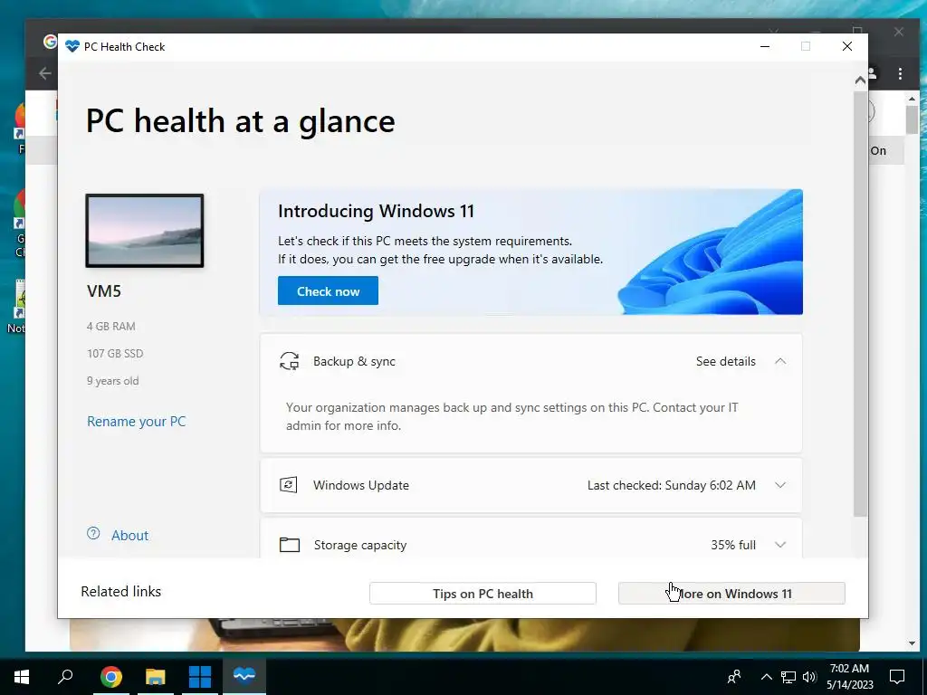Image resolution: width=927 pixels, height=695 pixels.
Task: Click the Storage capacity folder icon
Action: [289, 544]
